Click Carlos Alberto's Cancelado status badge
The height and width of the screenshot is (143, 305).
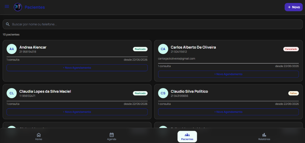(x=291, y=49)
